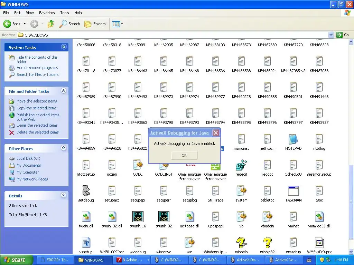The width and height of the screenshot is (354, 265).
Task: Select the vssetup font file icon
Action: pos(86,243)
